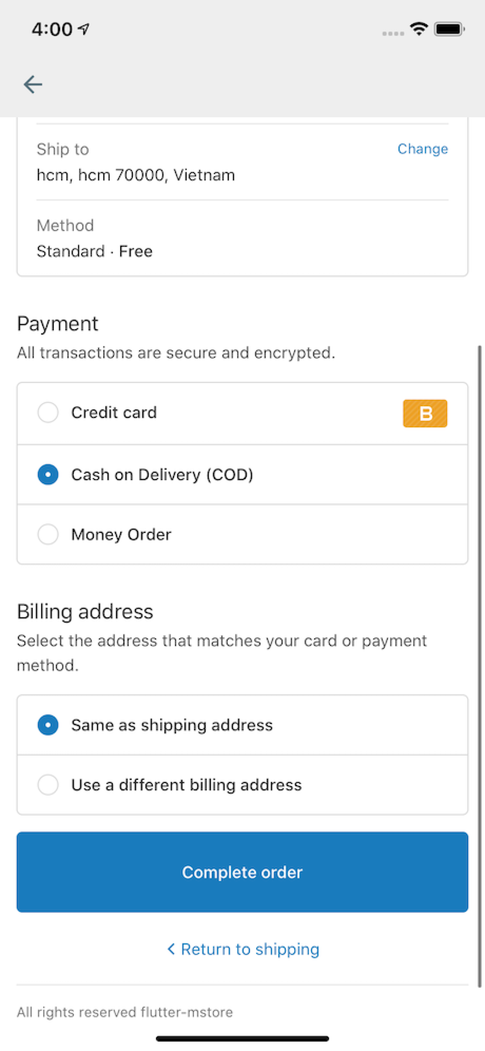
Task: Tap the Wi-Fi status icon
Action: [419, 29]
